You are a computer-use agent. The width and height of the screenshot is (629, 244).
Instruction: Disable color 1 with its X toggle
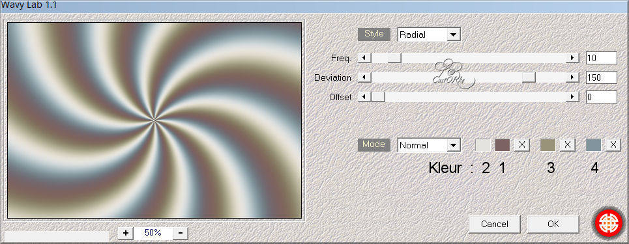(x=522, y=145)
